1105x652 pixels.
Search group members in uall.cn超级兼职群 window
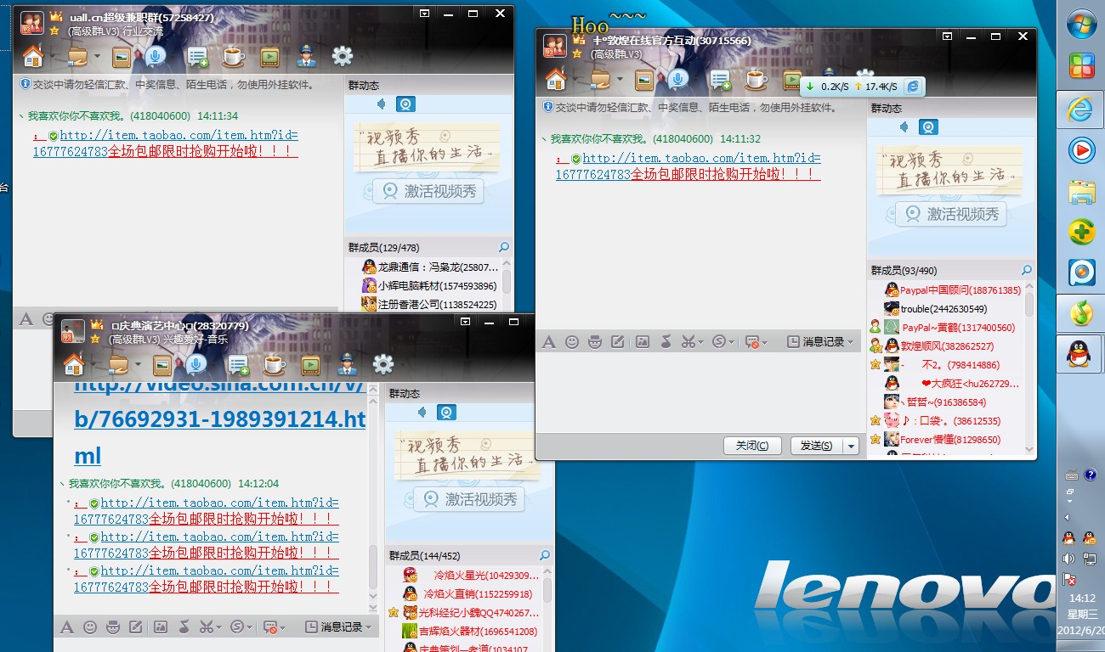504,247
